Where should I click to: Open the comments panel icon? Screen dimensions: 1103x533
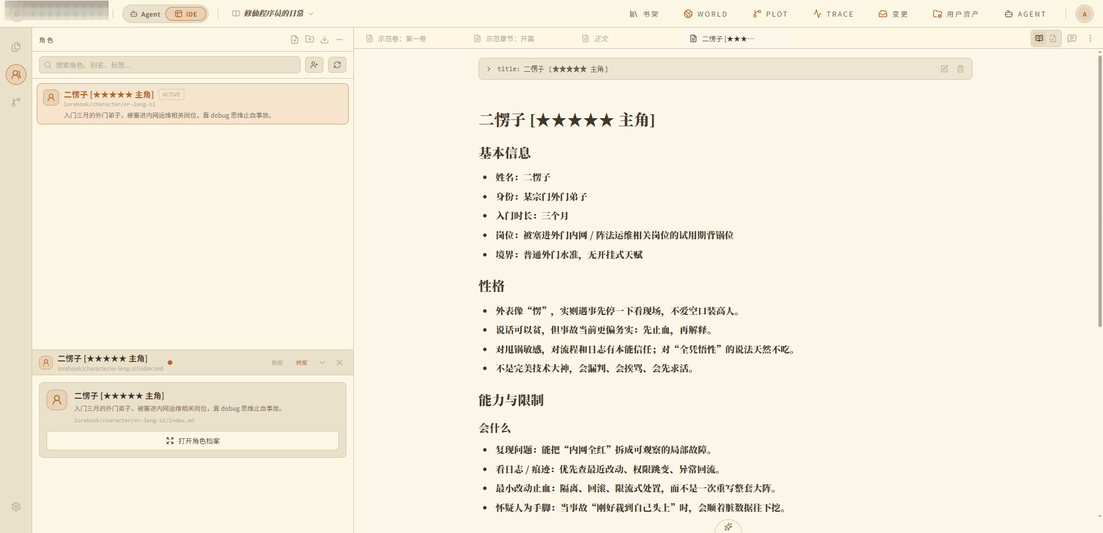(x=1072, y=38)
